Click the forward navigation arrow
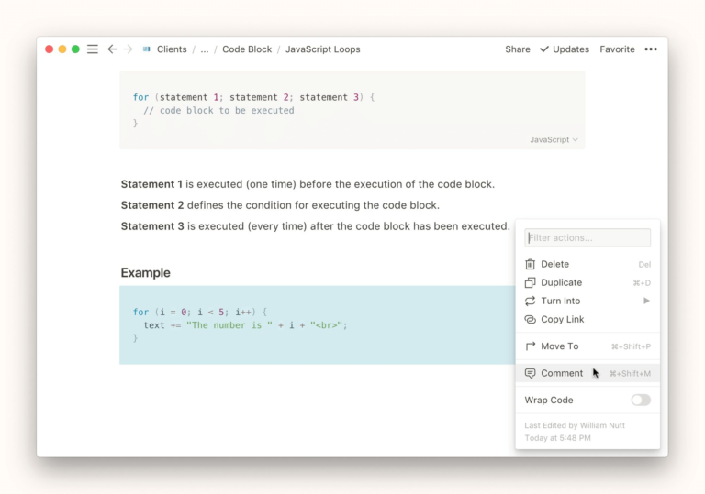 128,49
